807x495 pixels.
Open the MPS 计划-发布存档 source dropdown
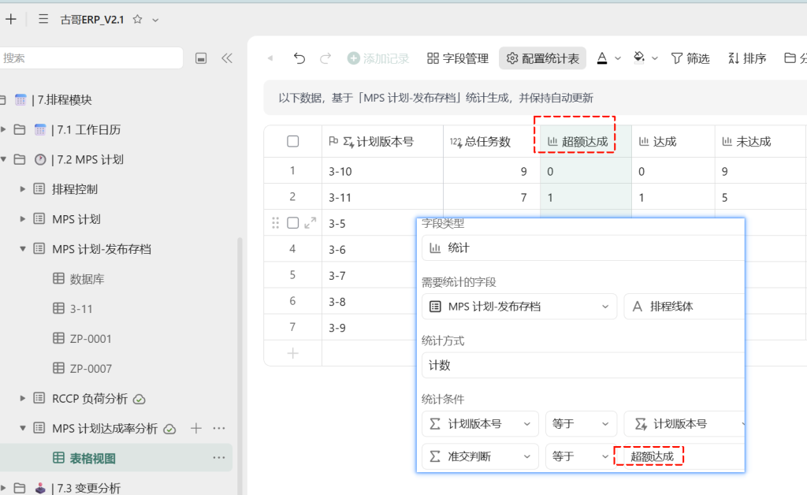[519, 307]
